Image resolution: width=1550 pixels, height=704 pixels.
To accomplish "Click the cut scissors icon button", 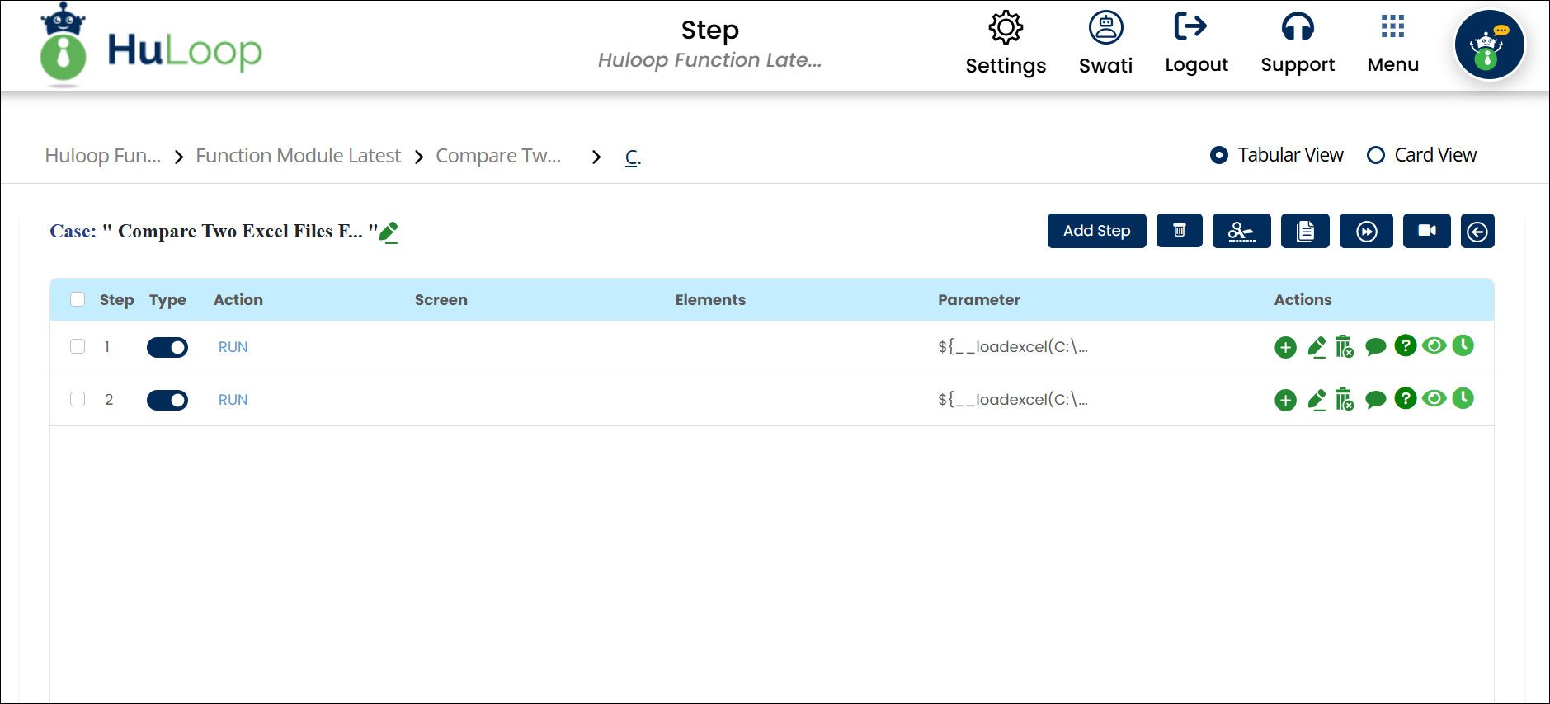I will click(1241, 231).
